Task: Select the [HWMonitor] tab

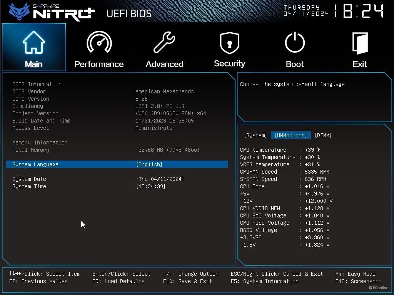Action: (290, 135)
